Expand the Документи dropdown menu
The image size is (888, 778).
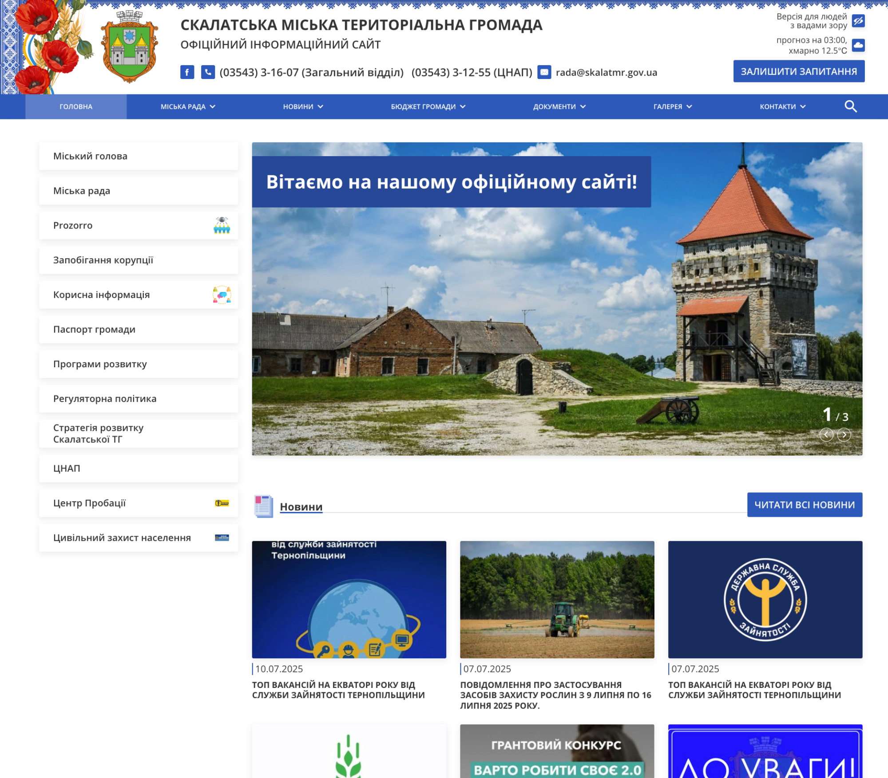(x=559, y=107)
